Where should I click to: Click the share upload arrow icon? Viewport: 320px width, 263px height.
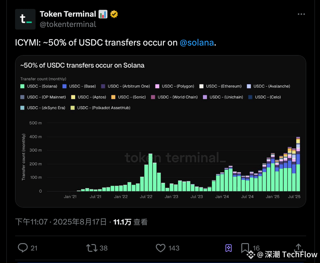298,248
